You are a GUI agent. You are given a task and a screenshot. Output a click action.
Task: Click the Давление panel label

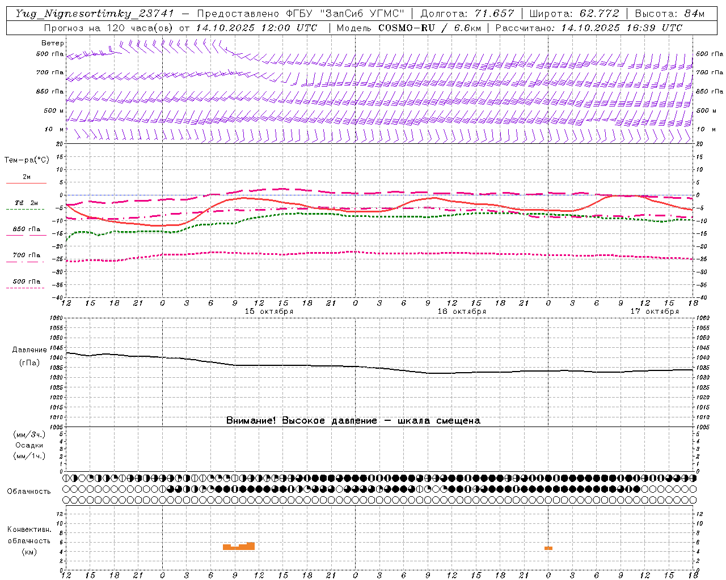[29, 350]
